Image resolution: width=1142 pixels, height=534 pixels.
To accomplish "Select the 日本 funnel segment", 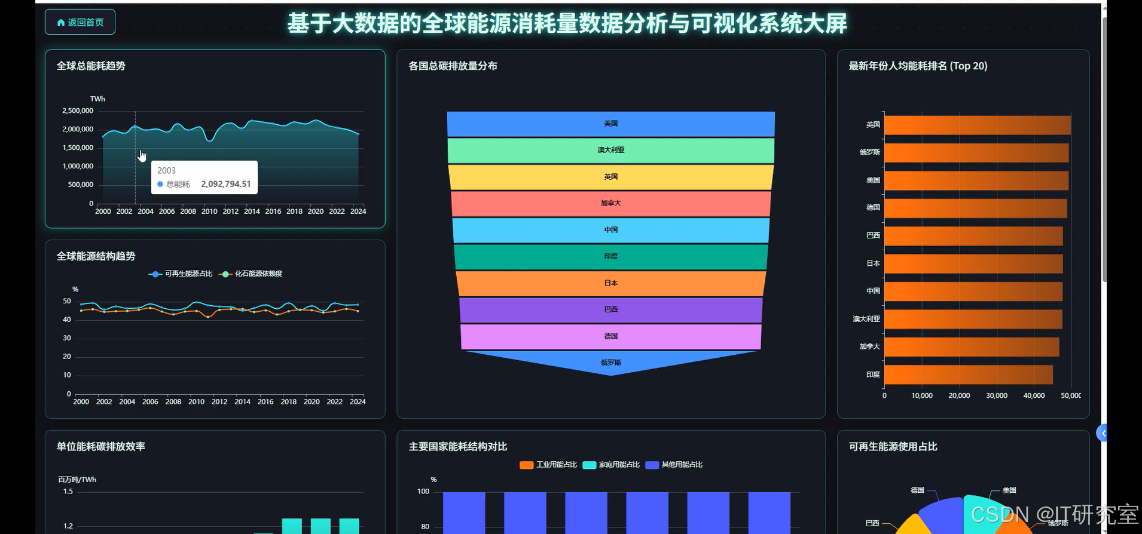I will (x=611, y=284).
